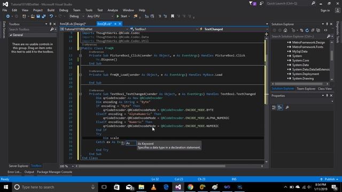Click Sync with Active Document icon

point(301,30)
